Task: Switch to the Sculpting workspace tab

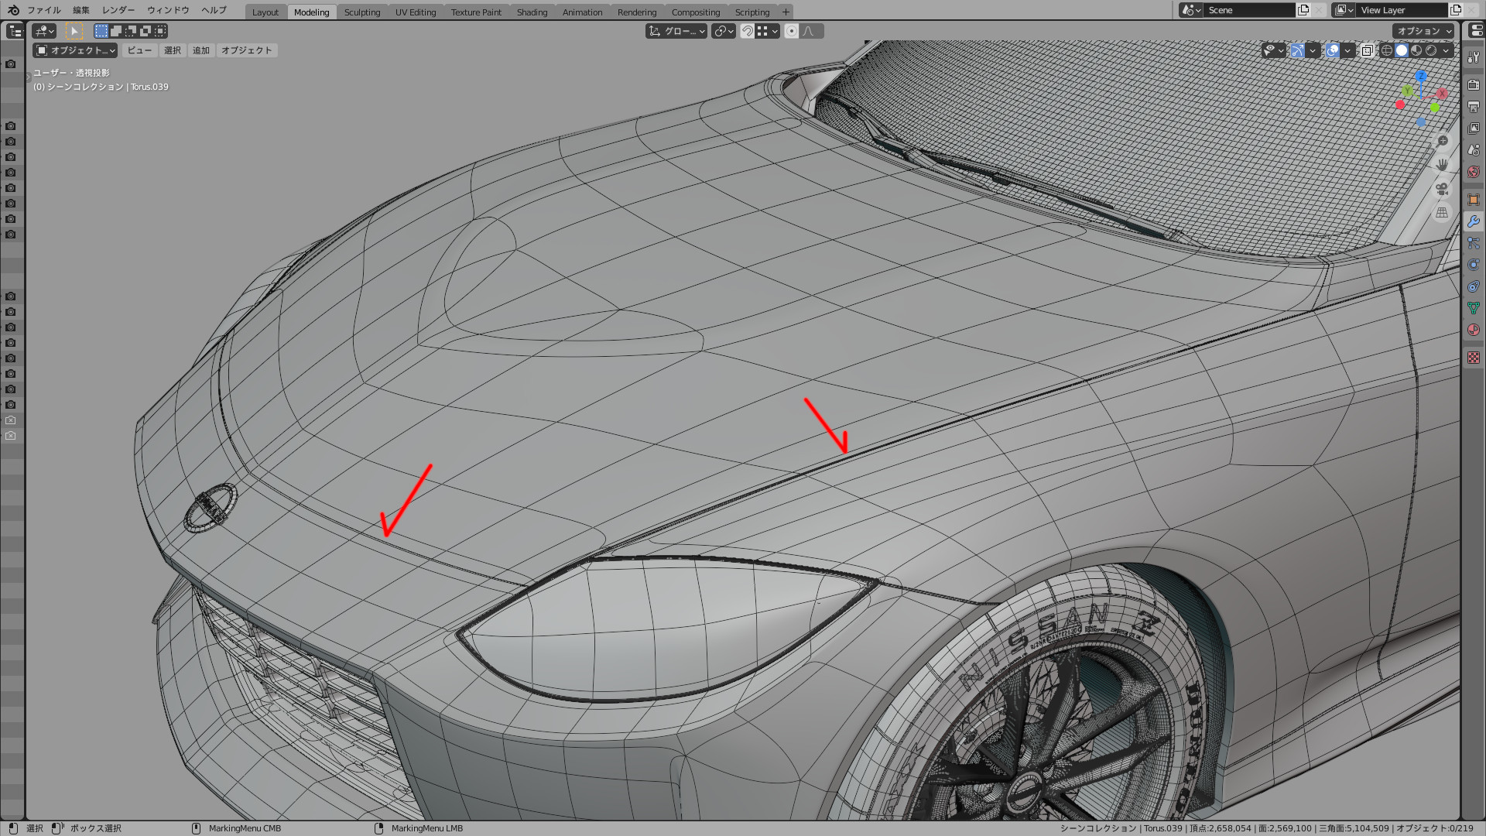Action: [362, 12]
